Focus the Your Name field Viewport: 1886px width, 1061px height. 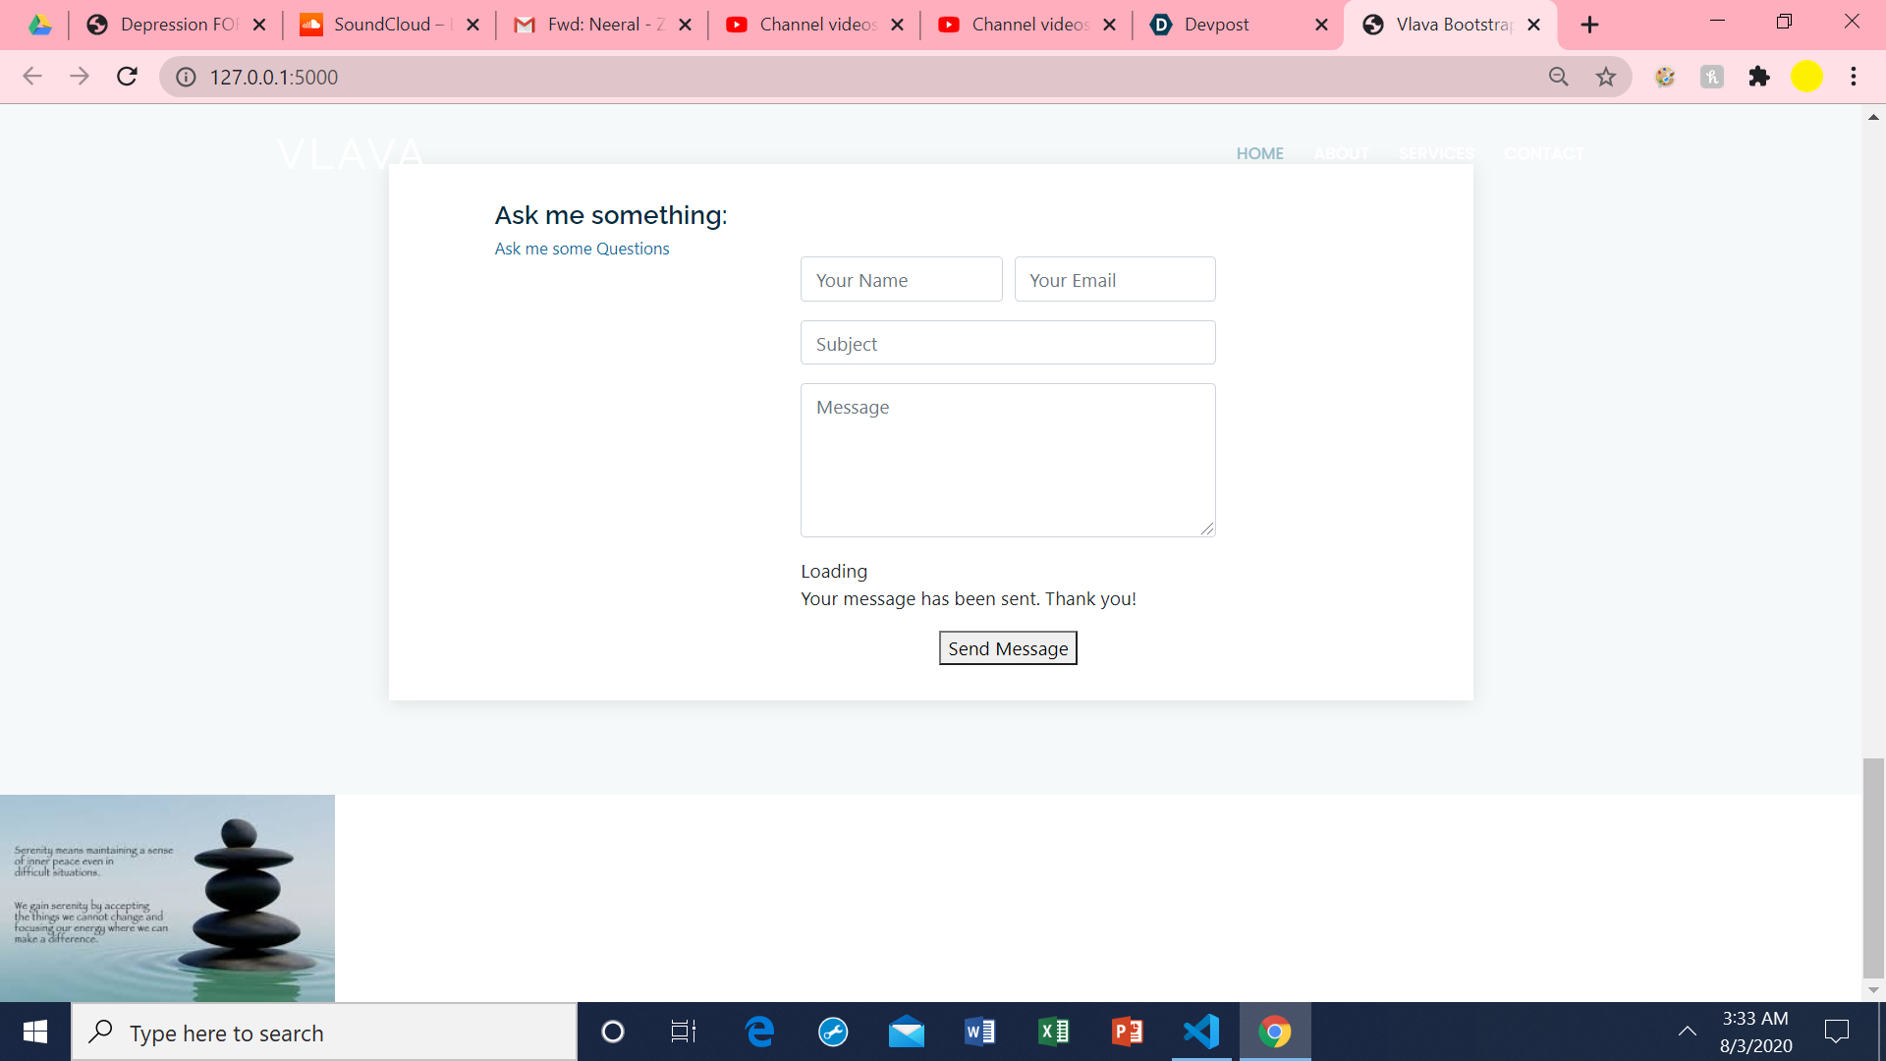coord(901,280)
